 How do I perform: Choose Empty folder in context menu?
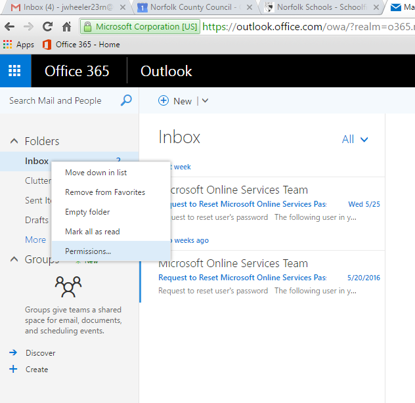(x=111, y=212)
